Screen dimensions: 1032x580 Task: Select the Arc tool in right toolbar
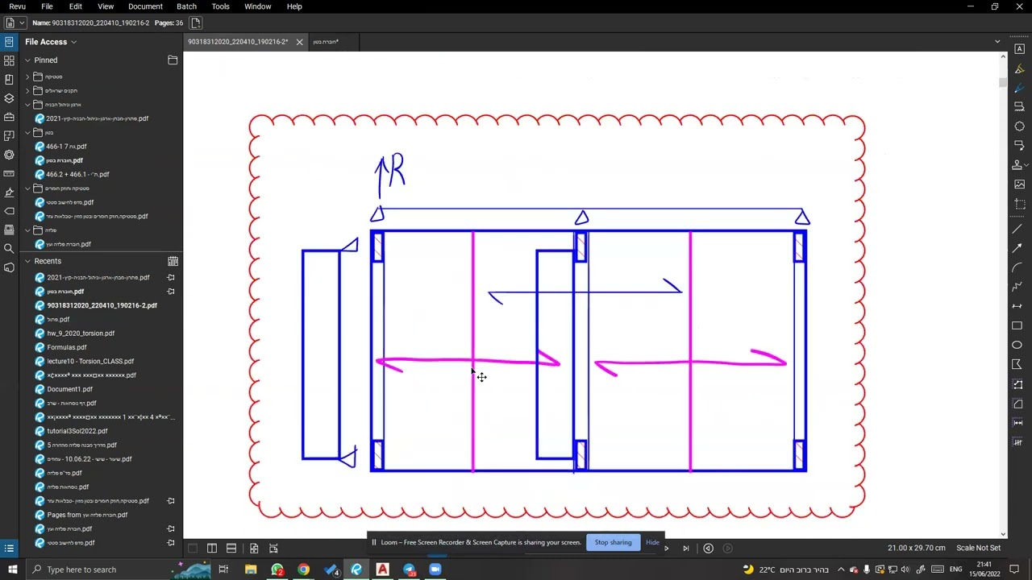(x=1017, y=267)
